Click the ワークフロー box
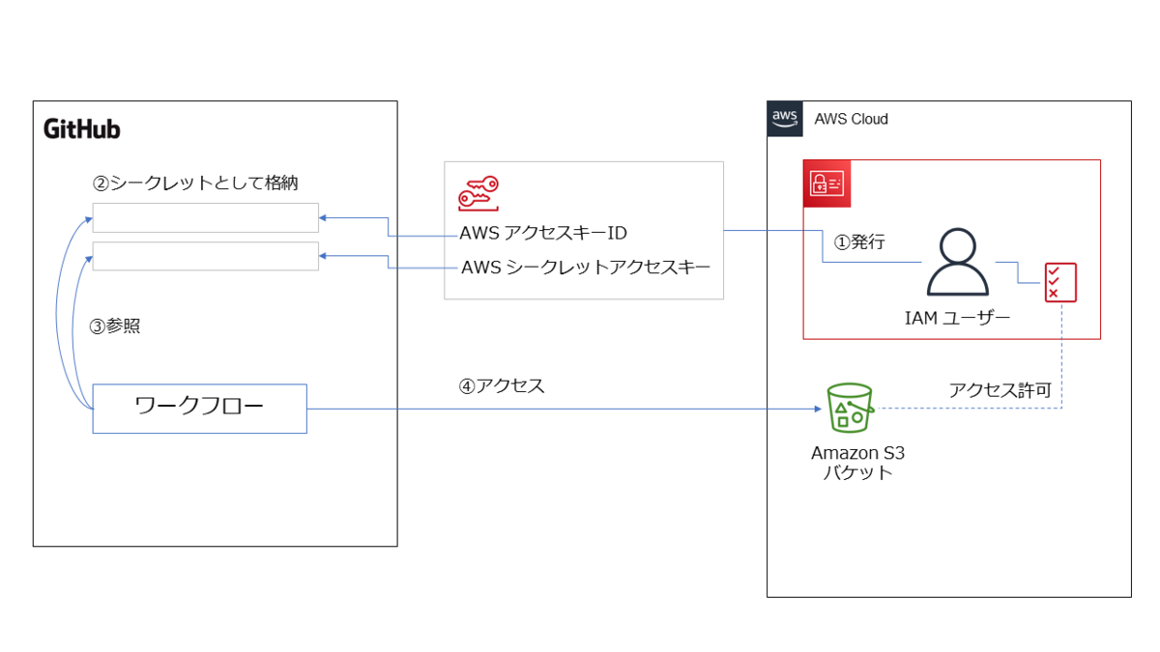 point(199,409)
